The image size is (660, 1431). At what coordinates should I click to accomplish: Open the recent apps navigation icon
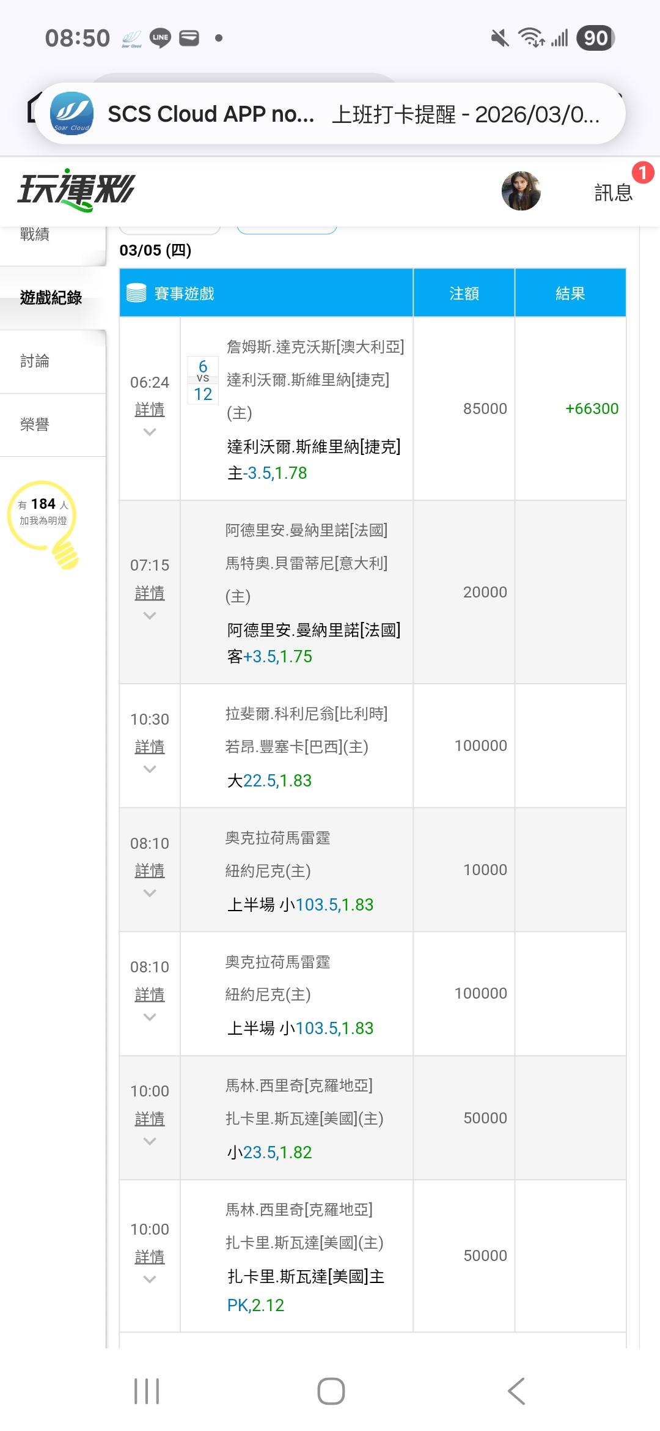click(x=147, y=1391)
